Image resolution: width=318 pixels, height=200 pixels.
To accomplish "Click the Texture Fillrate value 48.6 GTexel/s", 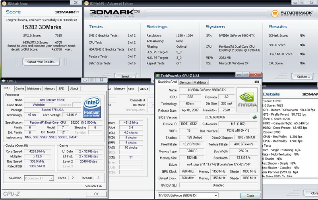I will coord(243,144).
